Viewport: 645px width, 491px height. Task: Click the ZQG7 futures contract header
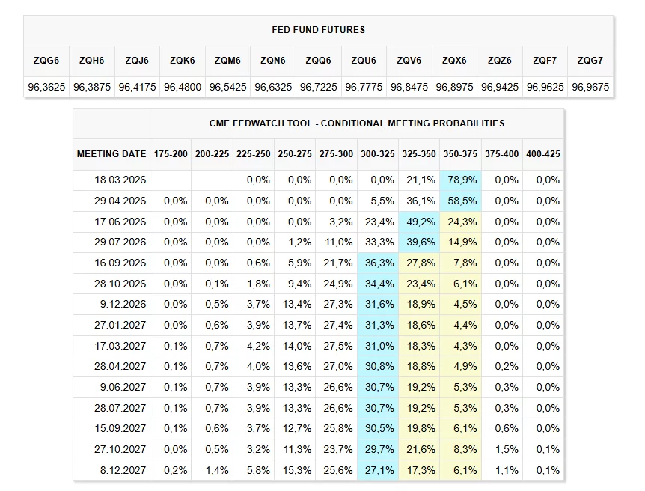pyautogui.click(x=590, y=60)
